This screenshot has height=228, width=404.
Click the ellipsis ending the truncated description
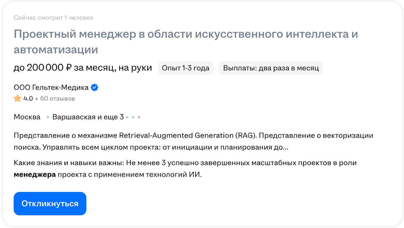[285, 147]
